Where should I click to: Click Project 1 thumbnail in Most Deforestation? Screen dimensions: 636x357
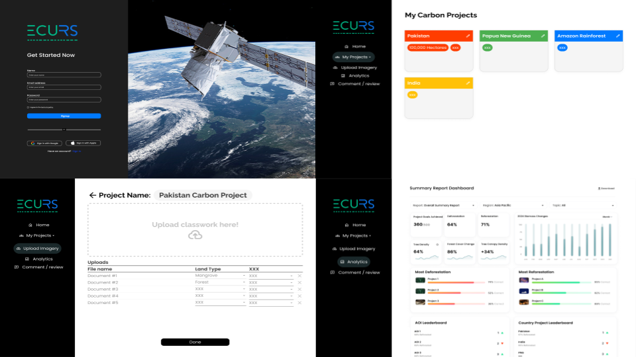coord(420,280)
